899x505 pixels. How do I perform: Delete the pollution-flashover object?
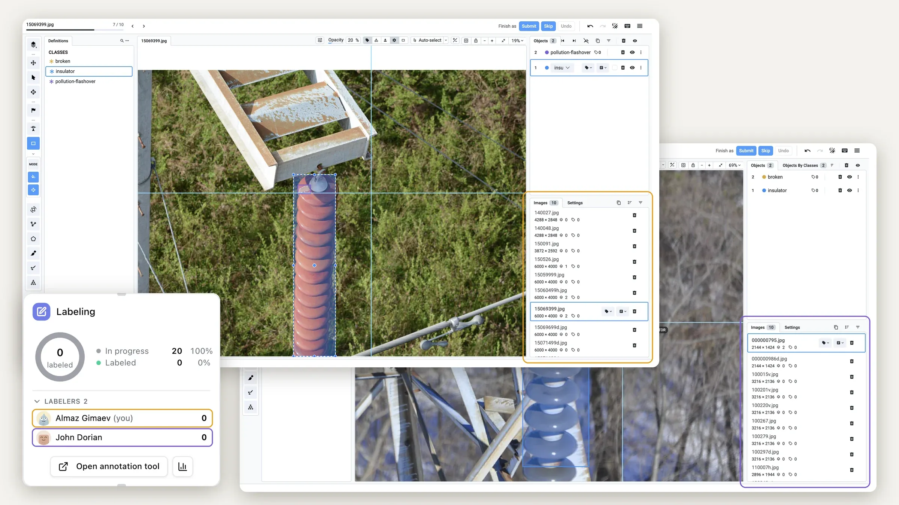[x=623, y=52]
